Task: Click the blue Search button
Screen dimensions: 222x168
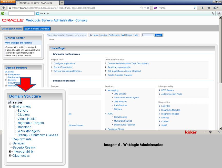Action: click(158, 35)
